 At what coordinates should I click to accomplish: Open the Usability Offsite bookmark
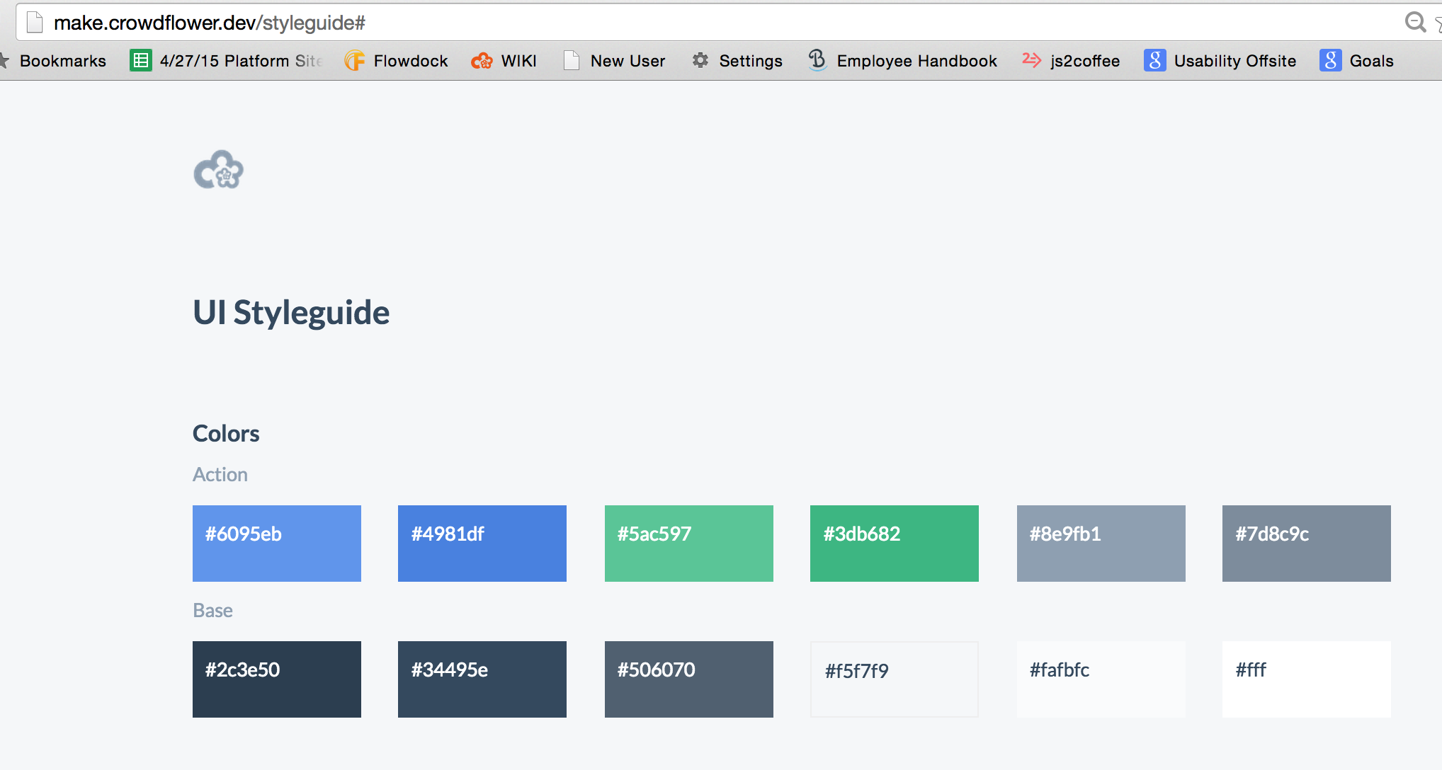[x=1220, y=61]
